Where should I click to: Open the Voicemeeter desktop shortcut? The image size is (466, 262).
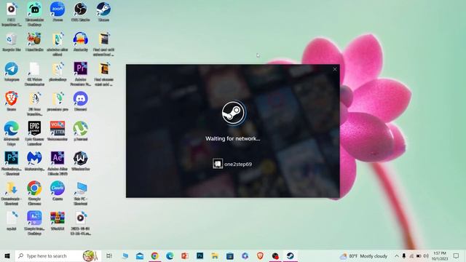(58, 131)
